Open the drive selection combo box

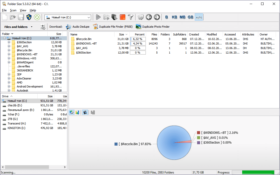[89, 17]
